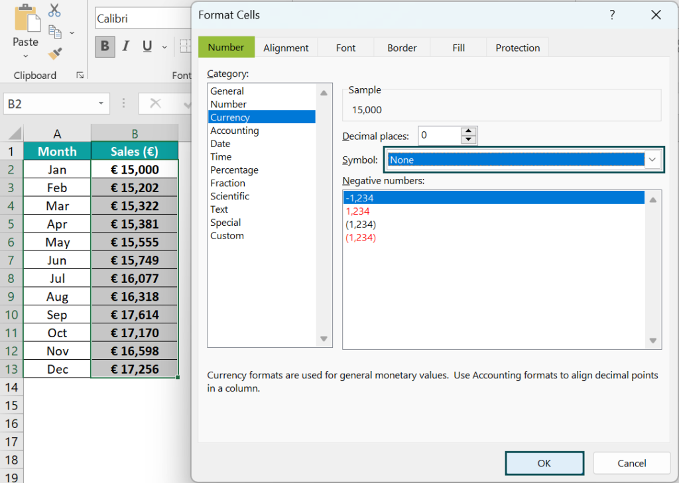Viewport: 679px width, 483px height.
Task: Click the Copy icon
Action: click(54, 31)
